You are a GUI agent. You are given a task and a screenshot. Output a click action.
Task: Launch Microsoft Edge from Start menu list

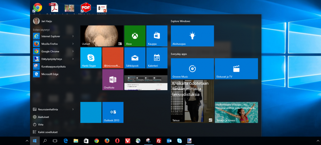[53, 74]
